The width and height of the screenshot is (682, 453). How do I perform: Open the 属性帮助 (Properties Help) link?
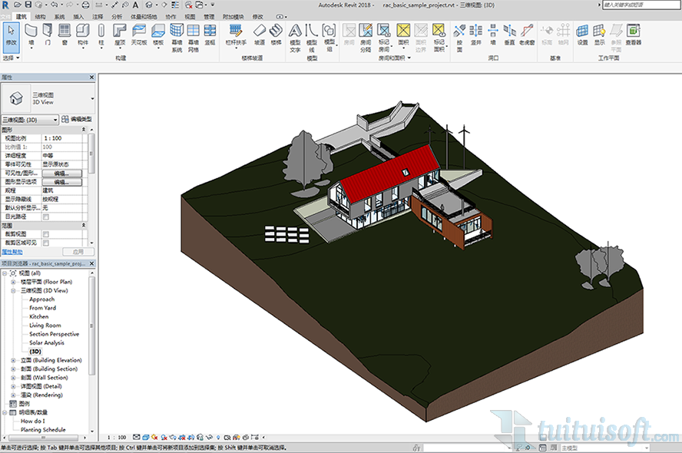click(x=12, y=251)
